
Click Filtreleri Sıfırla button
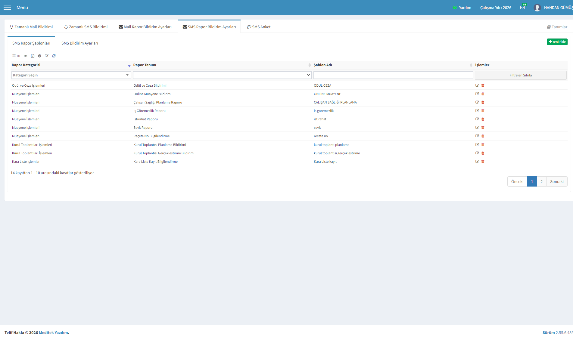pyautogui.click(x=521, y=75)
